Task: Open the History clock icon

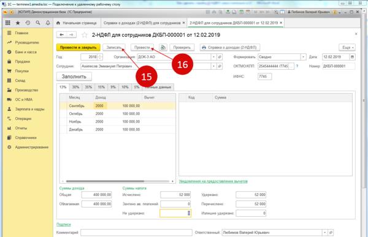Action: 28,23
